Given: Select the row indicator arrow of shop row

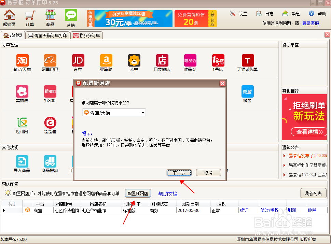Looking at the screenshot, I should [x=4, y=210].
